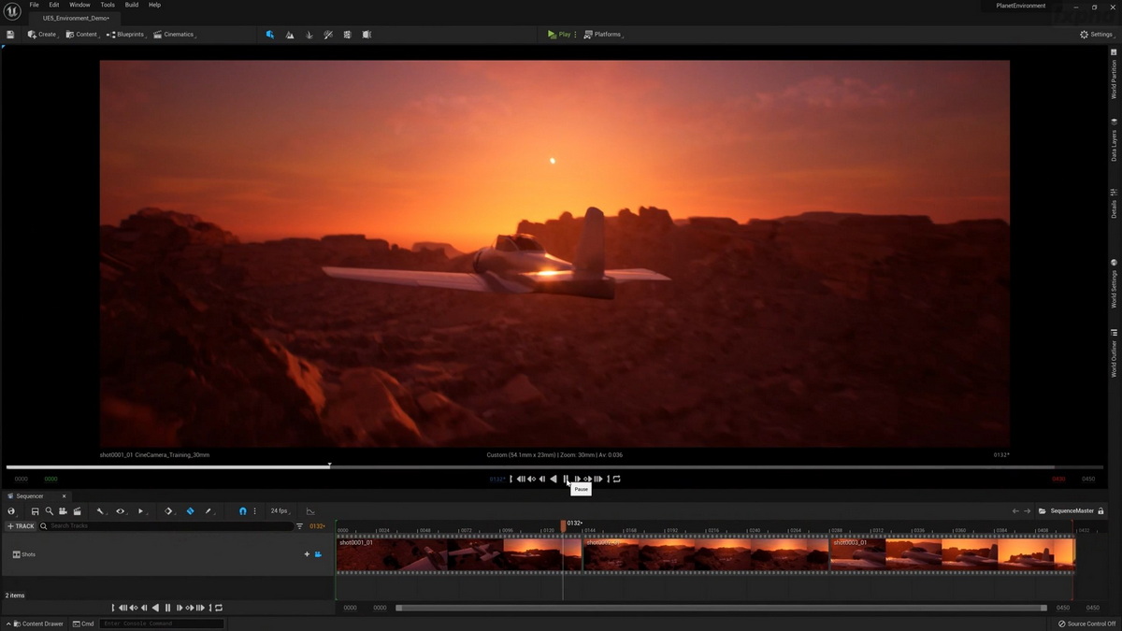
Task: Open Sequencer keyframe options diamond dropdown
Action: click(x=169, y=511)
